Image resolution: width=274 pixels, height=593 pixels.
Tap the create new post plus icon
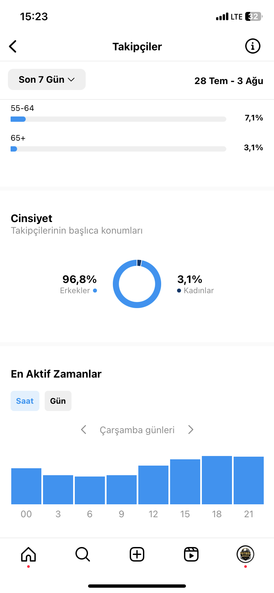coord(137,554)
